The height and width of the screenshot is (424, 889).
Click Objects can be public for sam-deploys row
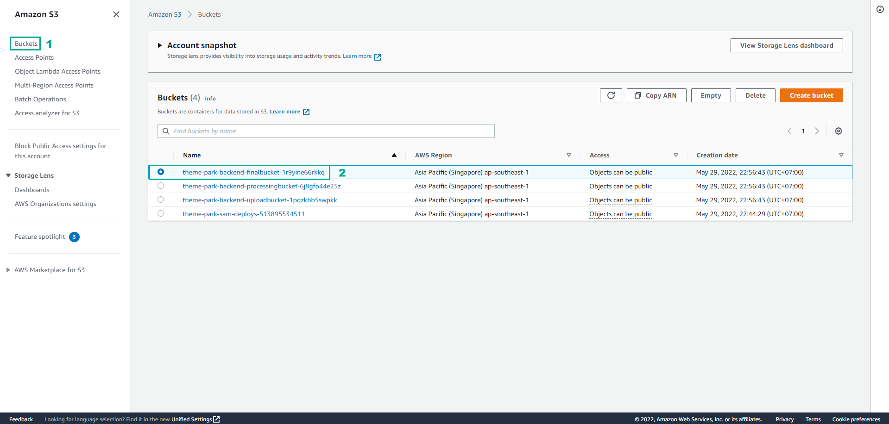pyautogui.click(x=621, y=214)
